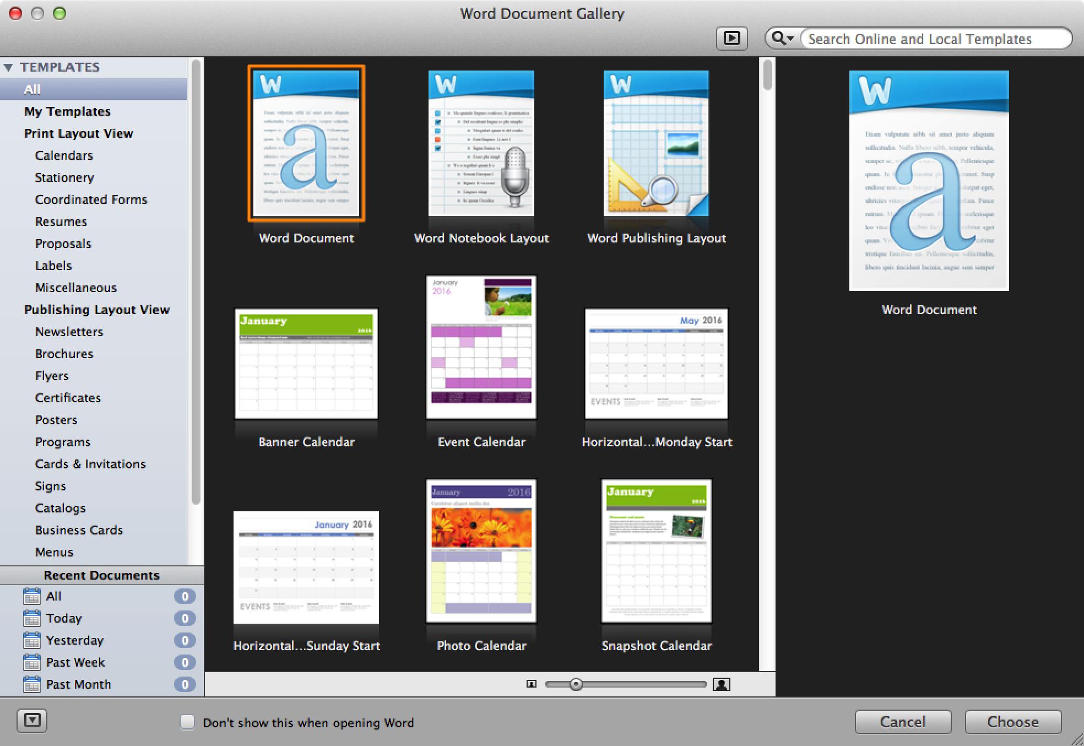Click the Recent Documents pane toggle button
Viewport: 1084px width, 746px height.
(32, 721)
